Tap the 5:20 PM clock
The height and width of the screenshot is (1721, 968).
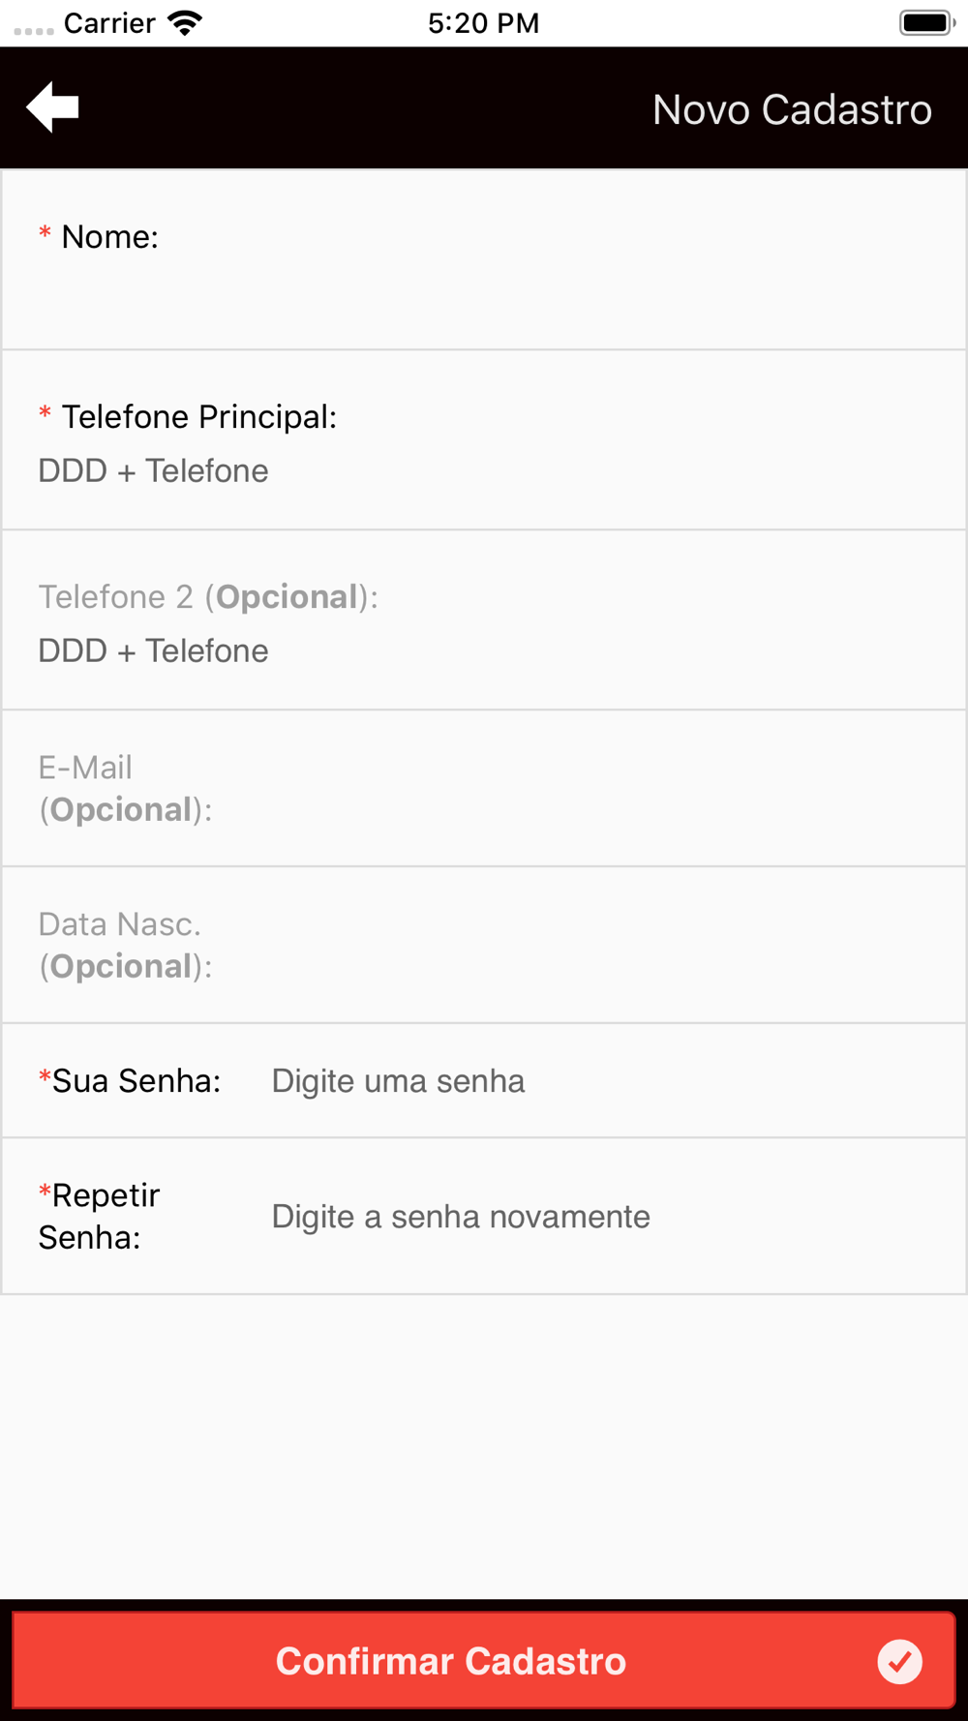pyautogui.click(x=483, y=22)
